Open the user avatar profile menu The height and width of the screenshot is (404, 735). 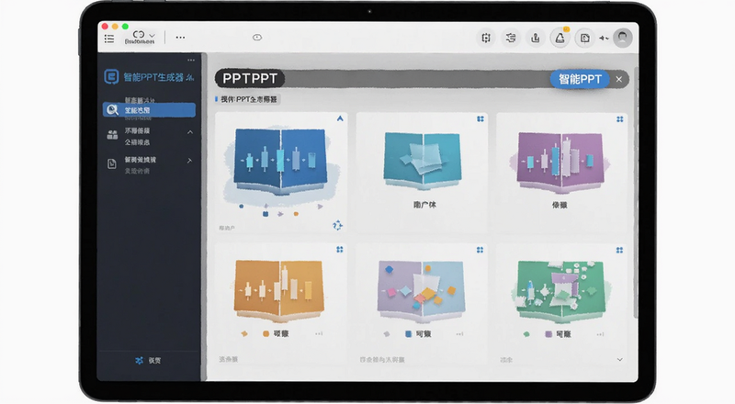623,38
